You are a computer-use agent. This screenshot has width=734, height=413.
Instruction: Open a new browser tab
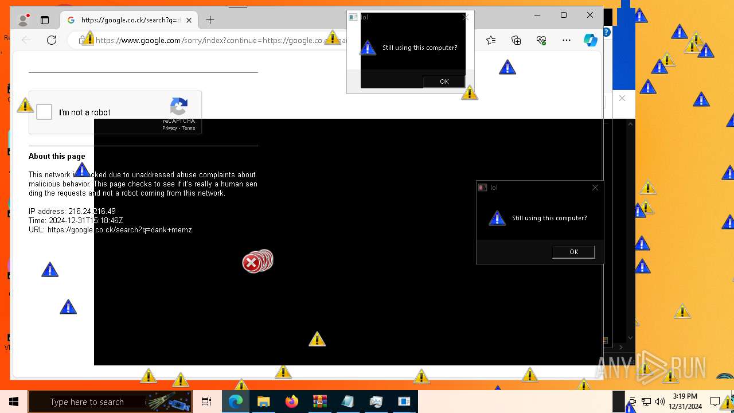(210, 20)
